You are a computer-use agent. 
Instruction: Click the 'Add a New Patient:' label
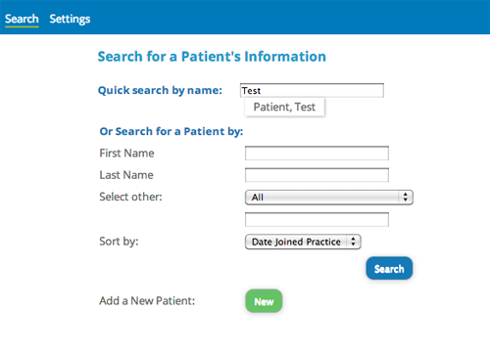(x=147, y=300)
